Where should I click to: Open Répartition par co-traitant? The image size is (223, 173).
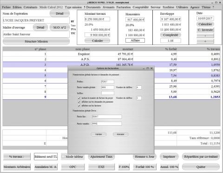(201, 157)
